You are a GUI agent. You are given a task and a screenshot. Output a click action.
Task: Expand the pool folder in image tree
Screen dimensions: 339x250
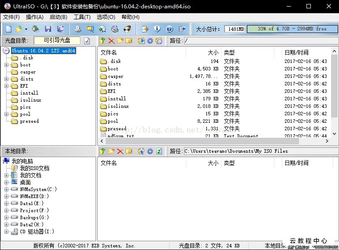click(6, 114)
